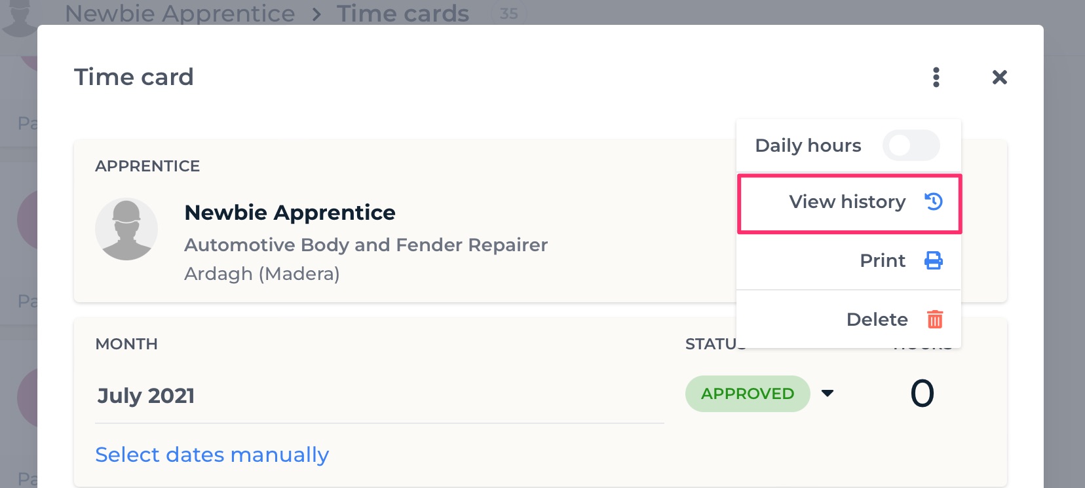Click the red trash delete icon
This screenshot has width=1085, height=488.
pyautogui.click(x=935, y=319)
